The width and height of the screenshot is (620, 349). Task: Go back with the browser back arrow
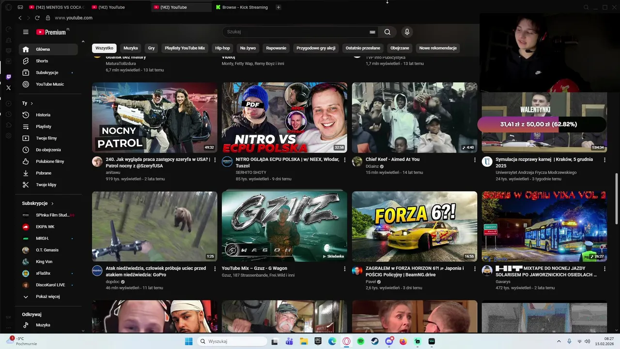coord(20,18)
